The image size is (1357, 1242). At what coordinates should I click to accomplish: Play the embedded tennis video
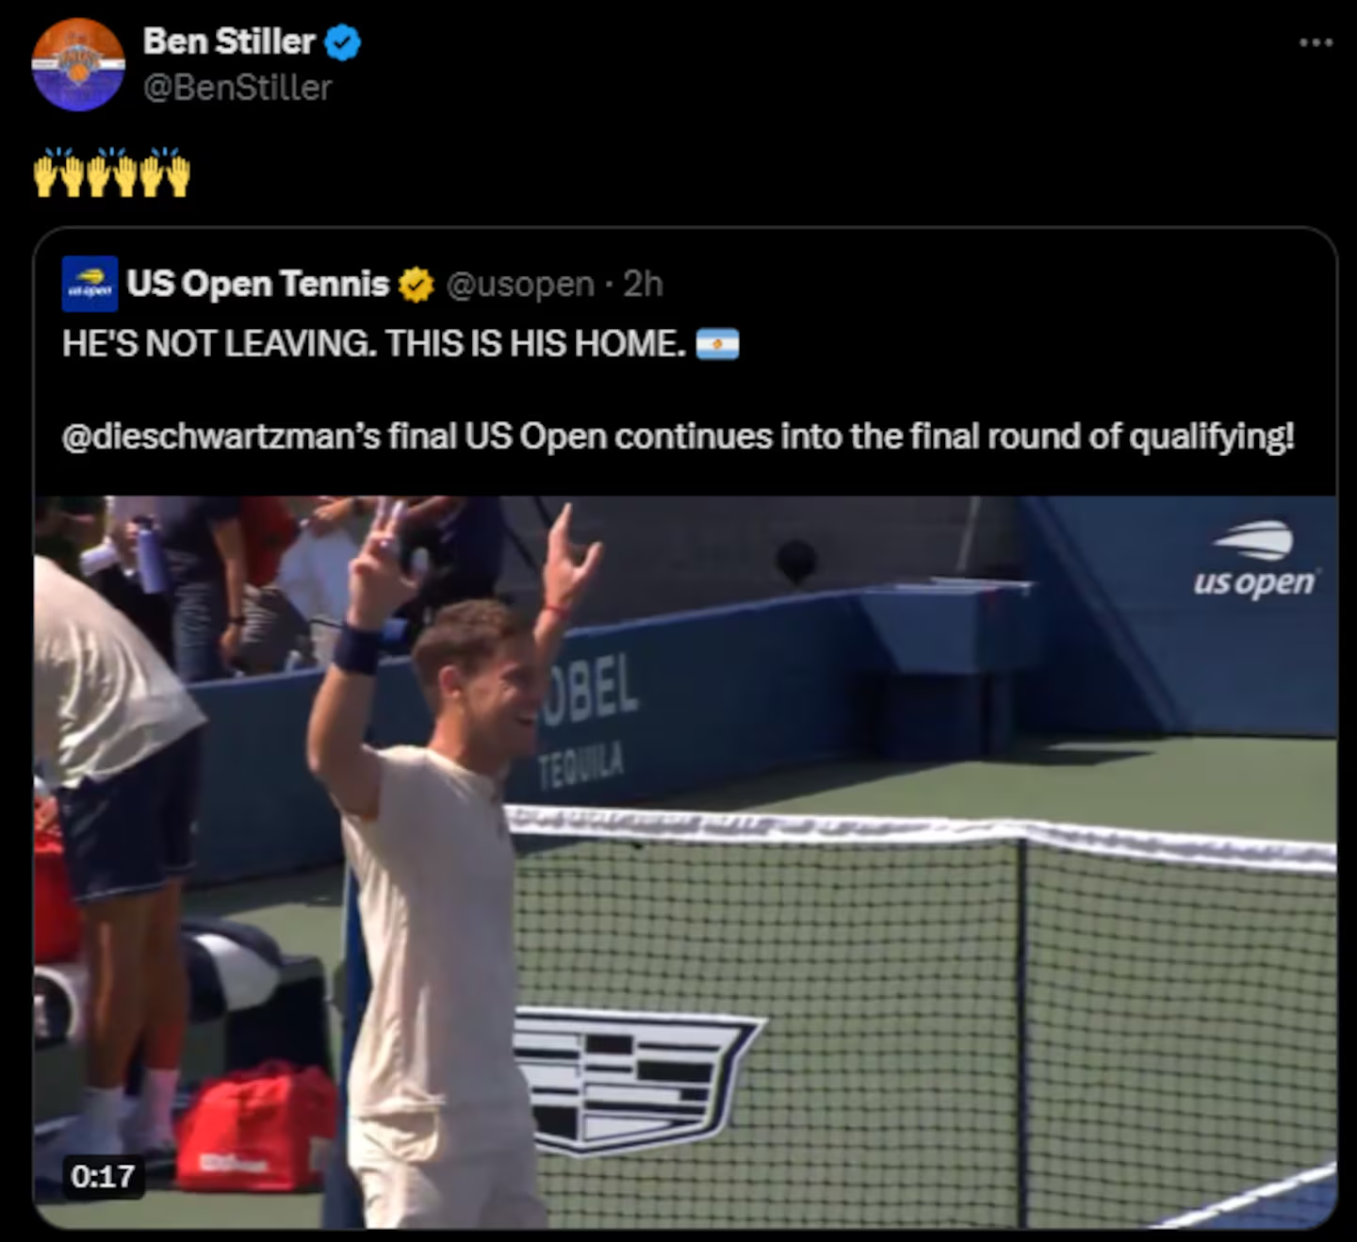(685, 861)
